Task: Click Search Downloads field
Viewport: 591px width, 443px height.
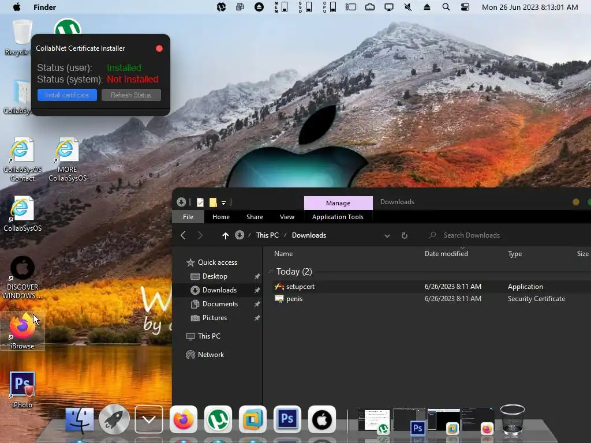Action: (x=505, y=235)
